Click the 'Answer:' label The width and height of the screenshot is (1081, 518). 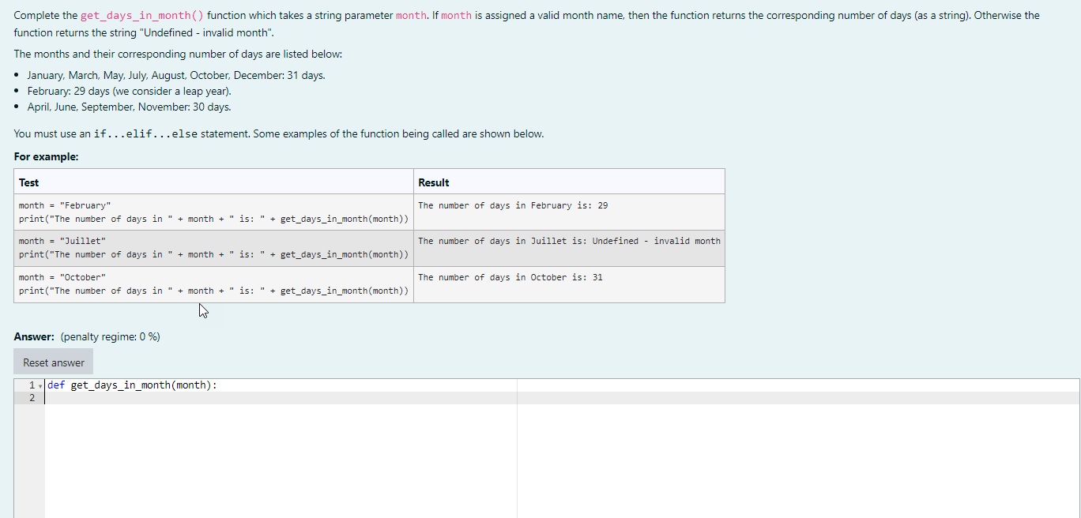coord(34,336)
